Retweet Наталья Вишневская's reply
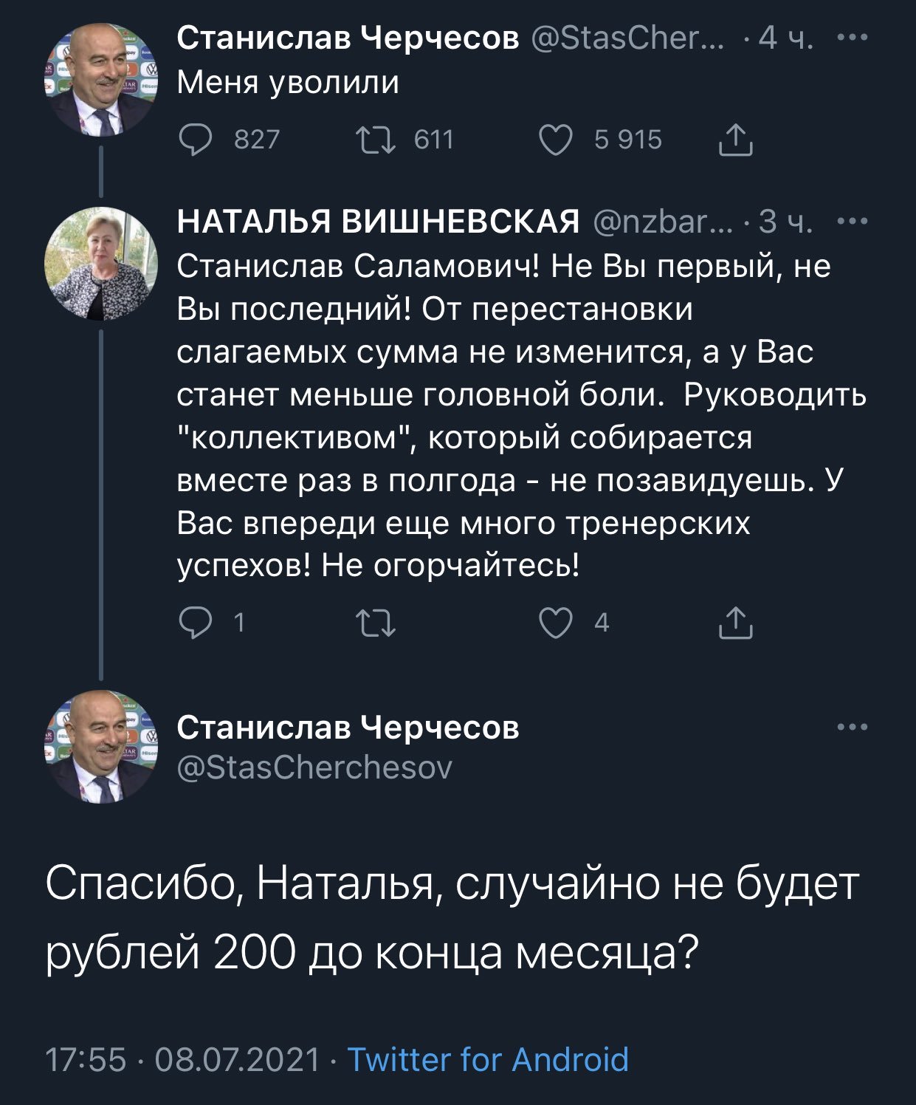The height and width of the screenshot is (1105, 916). pos(375,623)
